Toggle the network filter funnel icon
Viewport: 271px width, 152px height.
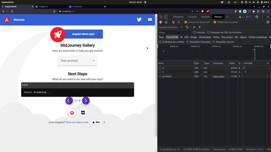(x=173, y=22)
